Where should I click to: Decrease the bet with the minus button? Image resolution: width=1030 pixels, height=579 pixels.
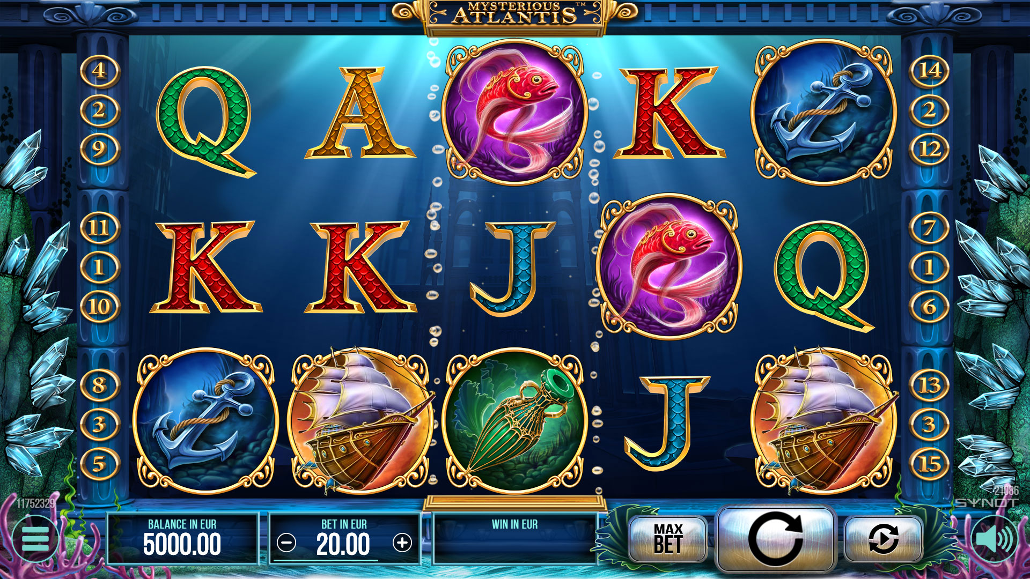tap(286, 543)
